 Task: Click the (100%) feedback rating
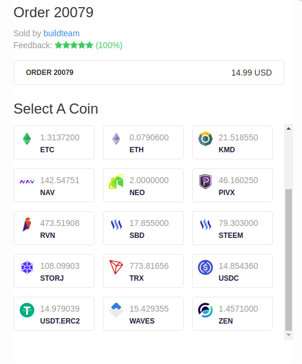(x=109, y=45)
